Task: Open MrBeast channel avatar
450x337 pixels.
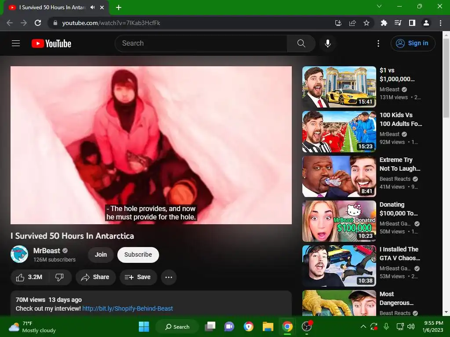Action: click(19, 254)
